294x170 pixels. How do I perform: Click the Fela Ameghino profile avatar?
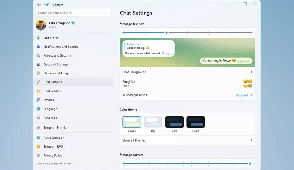(x=41, y=25)
